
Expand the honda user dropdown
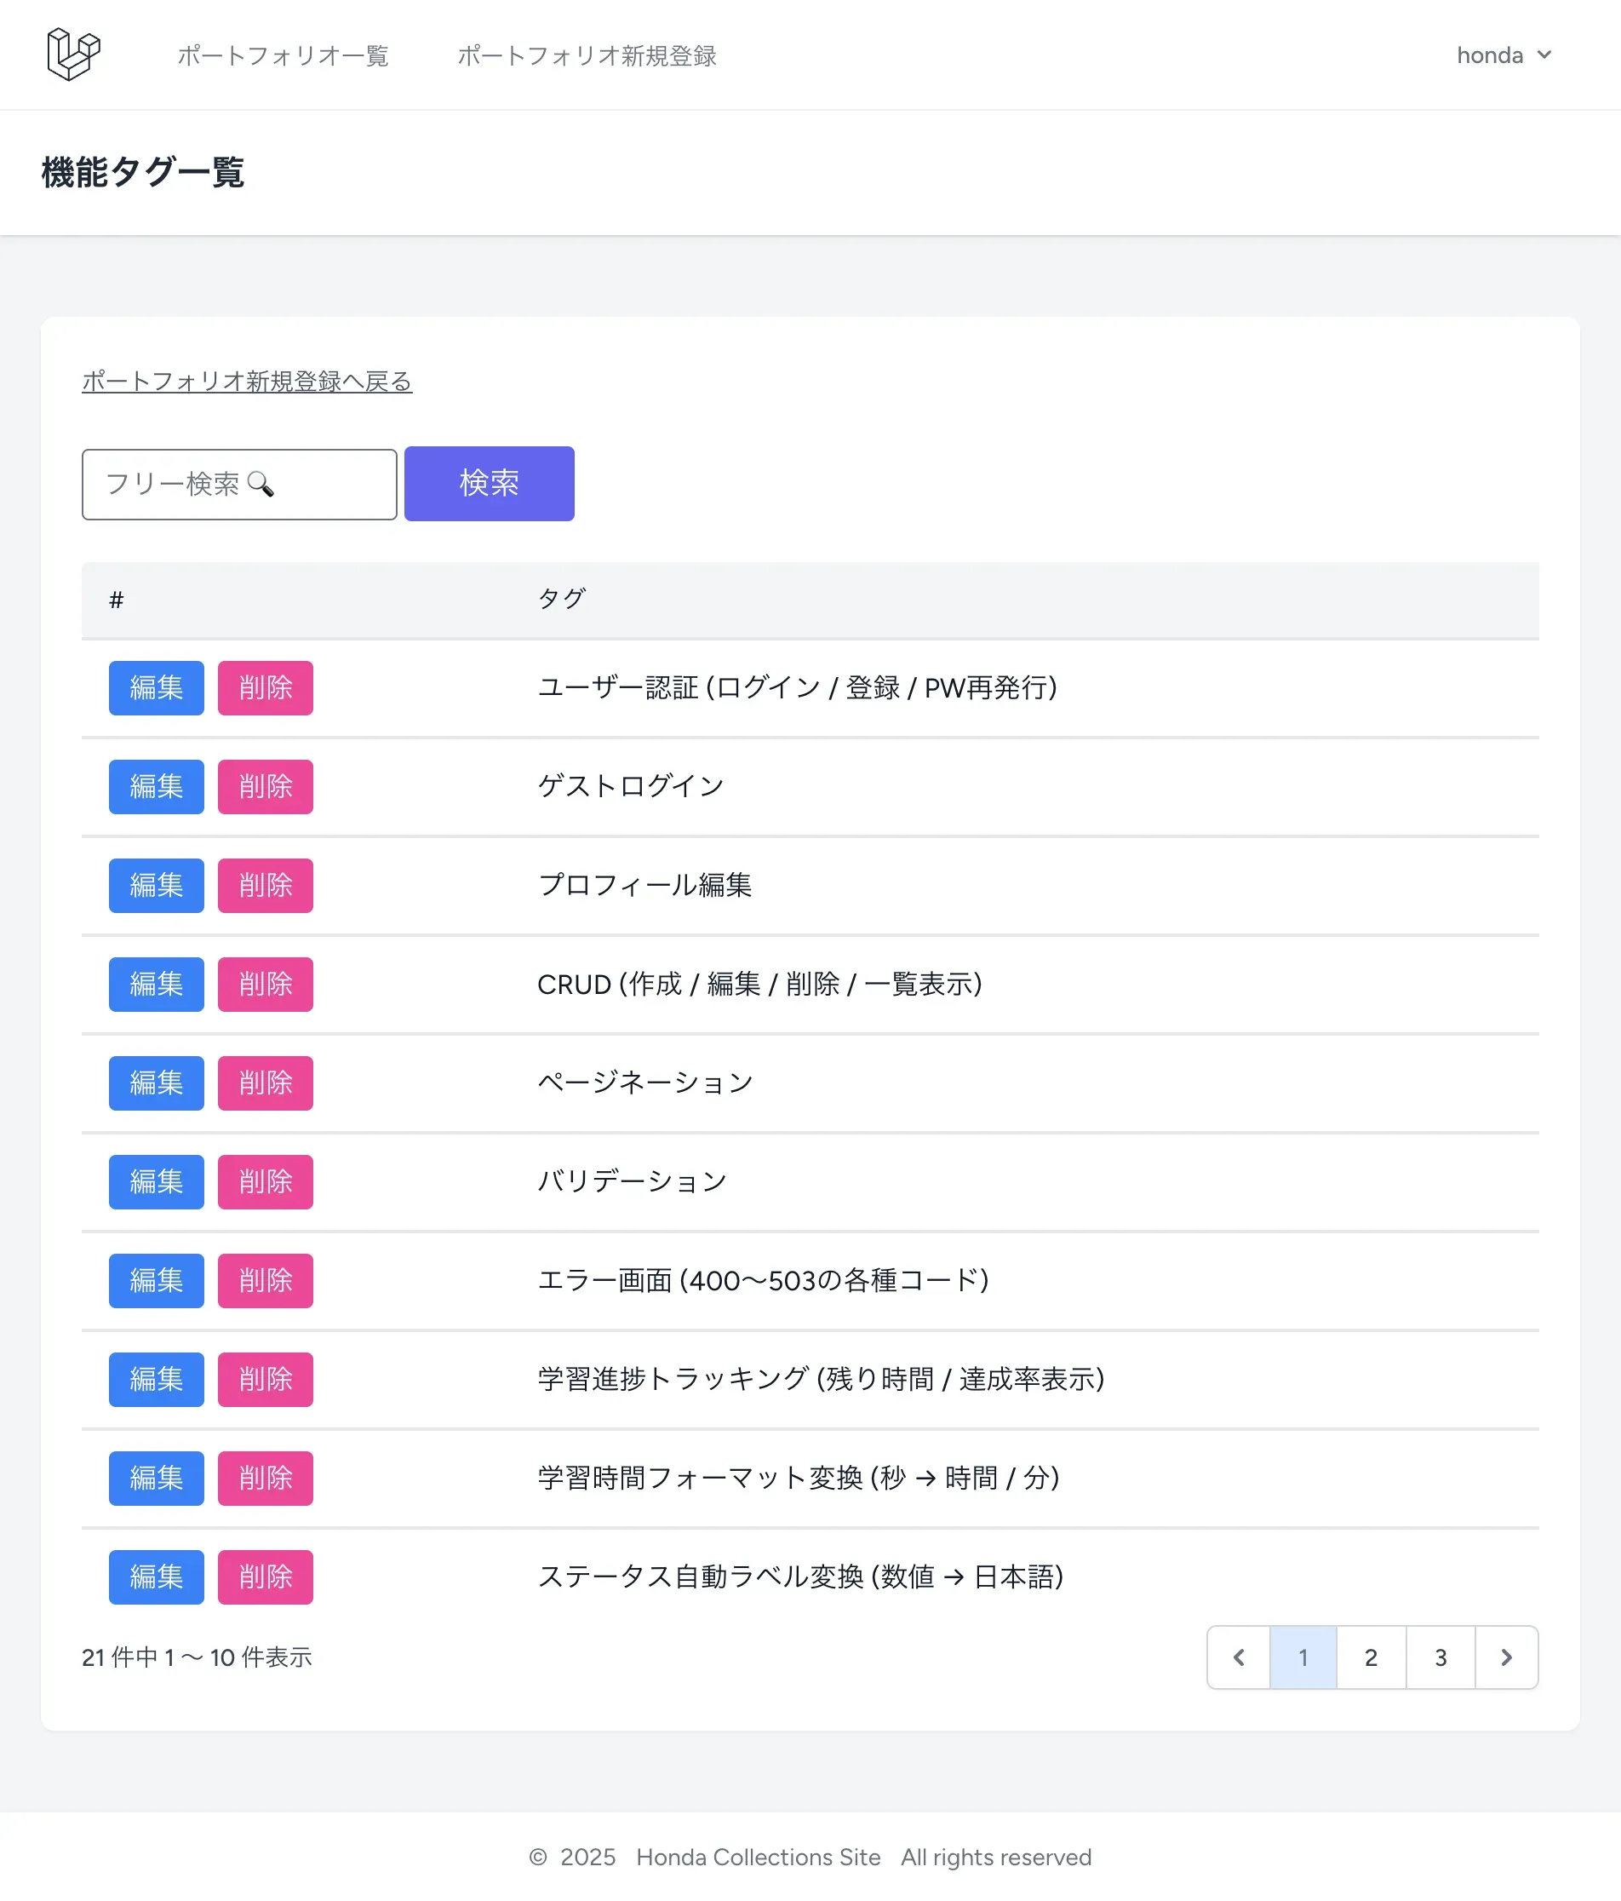pos(1504,55)
